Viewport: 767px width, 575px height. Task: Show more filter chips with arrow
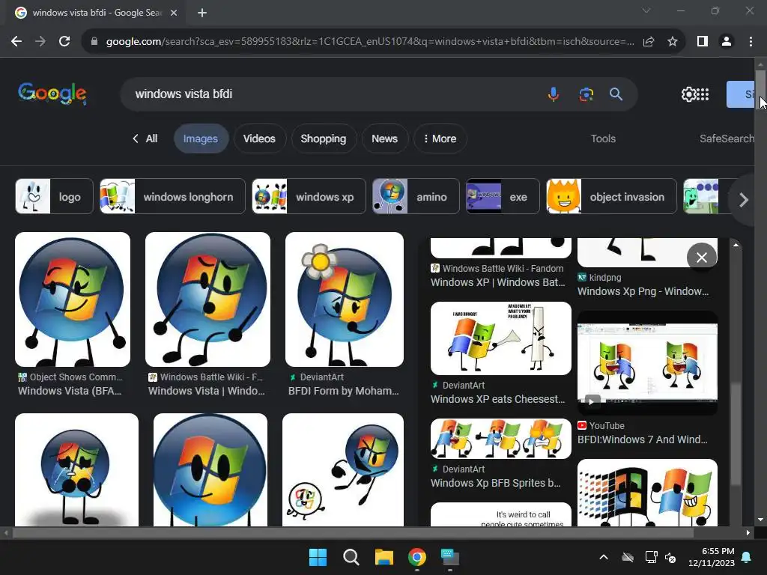[x=744, y=199]
